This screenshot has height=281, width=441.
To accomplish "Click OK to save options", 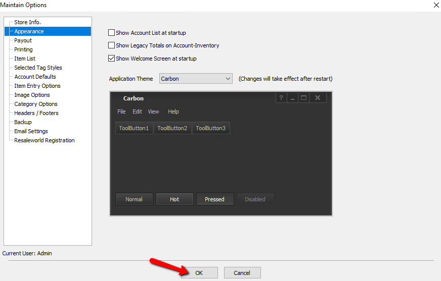I will click(x=199, y=273).
